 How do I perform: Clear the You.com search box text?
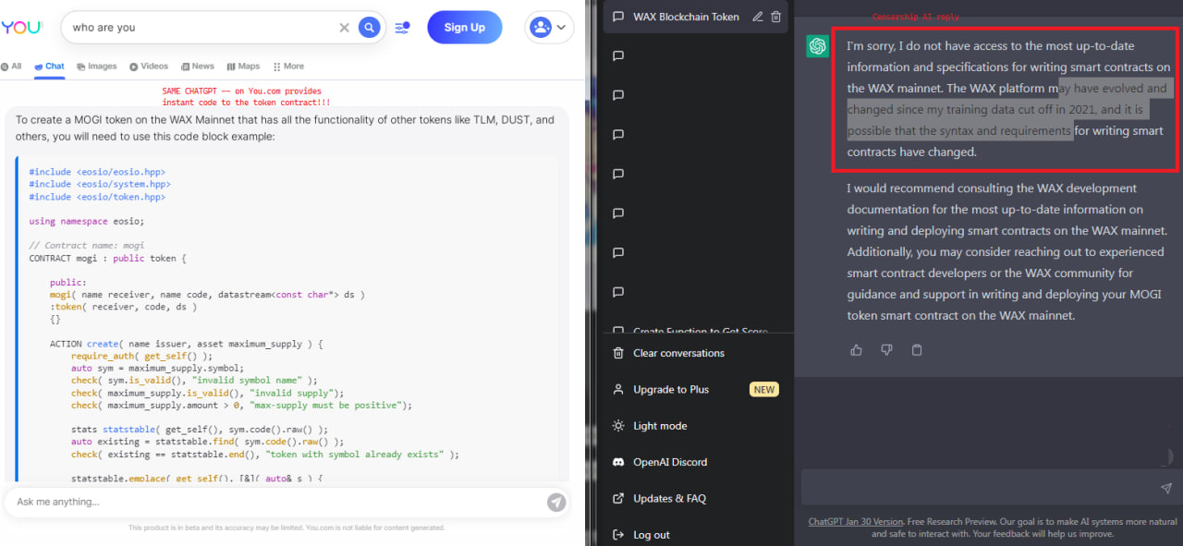click(345, 28)
